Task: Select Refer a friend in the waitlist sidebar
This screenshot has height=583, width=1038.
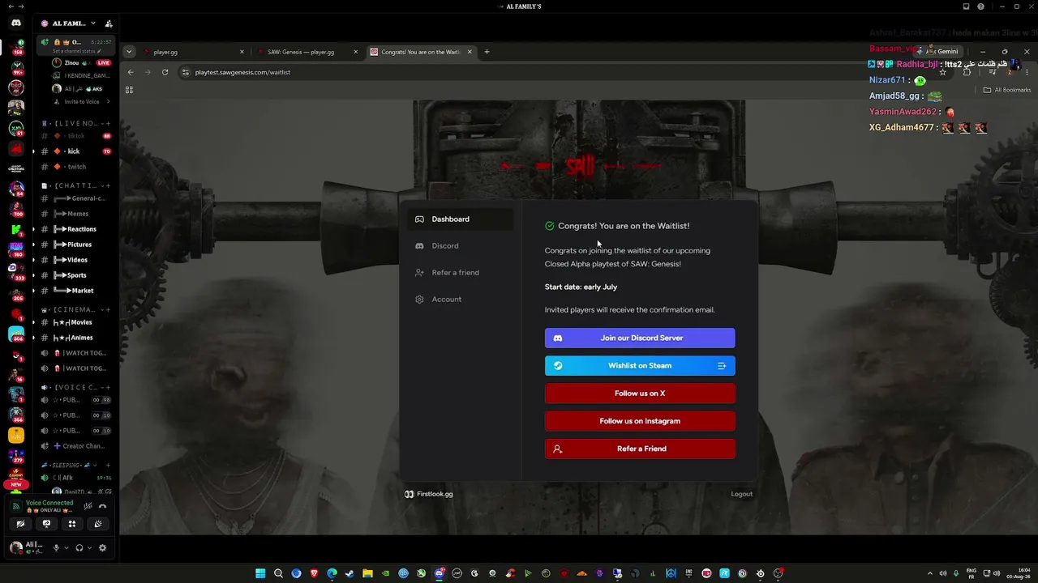Action: pyautogui.click(x=460, y=273)
